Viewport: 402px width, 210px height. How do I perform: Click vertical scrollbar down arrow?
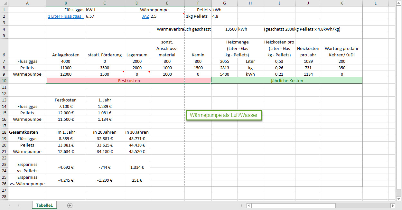point(398,199)
